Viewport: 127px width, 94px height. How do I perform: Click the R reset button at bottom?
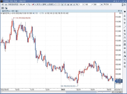(117, 92)
